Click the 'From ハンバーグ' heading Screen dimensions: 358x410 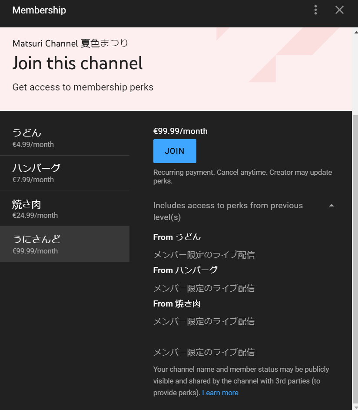point(185,270)
